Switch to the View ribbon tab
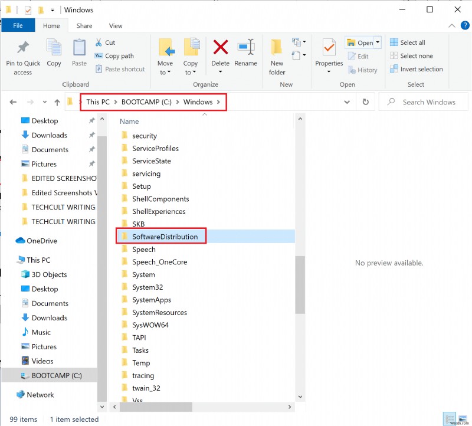This screenshot has height=426, width=472. click(116, 25)
